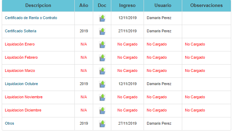Image resolution: width=234 pixels, height=133 pixels.
Task: Click the Ingreso column header
Action: point(127,6)
